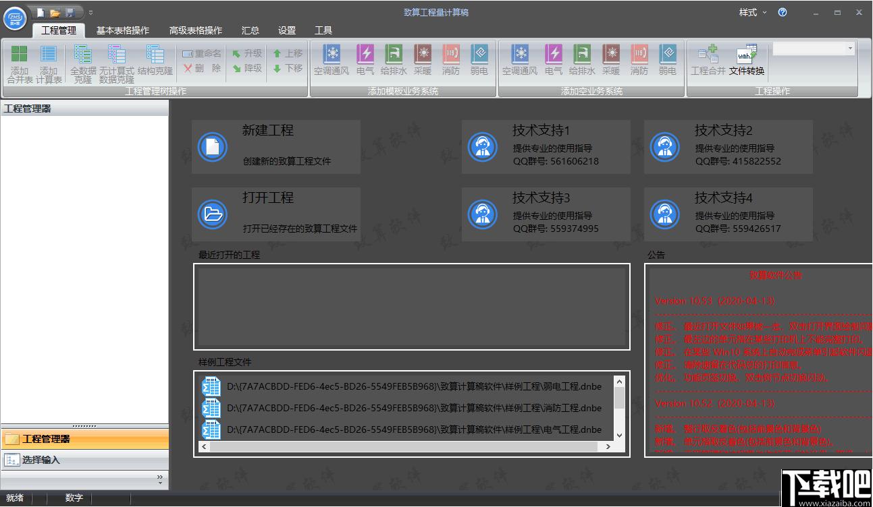Image resolution: width=873 pixels, height=507 pixels.
Task: Switch to the 高级表格操作 ribbon tab
Action: point(196,30)
